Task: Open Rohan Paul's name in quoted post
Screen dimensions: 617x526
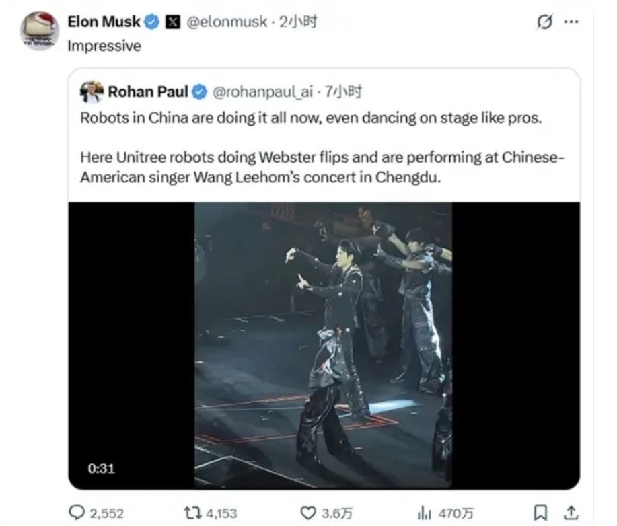Action: tap(148, 91)
